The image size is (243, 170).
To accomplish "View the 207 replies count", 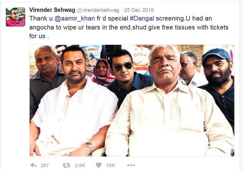I will coord(45,166).
